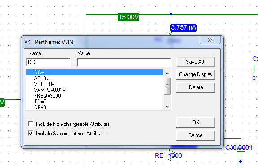This screenshot has width=258, height=168.
Task: Close the V4 PartName dialog
Action: tap(210, 40)
